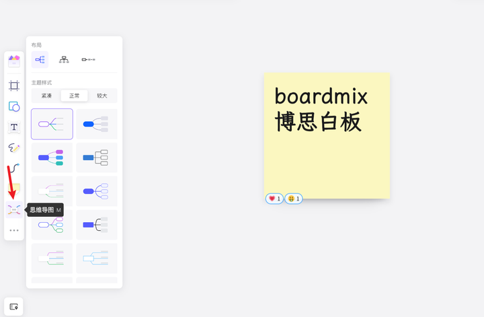The height and width of the screenshot is (317, 484).
Task: Select the Pen drawing tool
Action: (x=14, y=147)
